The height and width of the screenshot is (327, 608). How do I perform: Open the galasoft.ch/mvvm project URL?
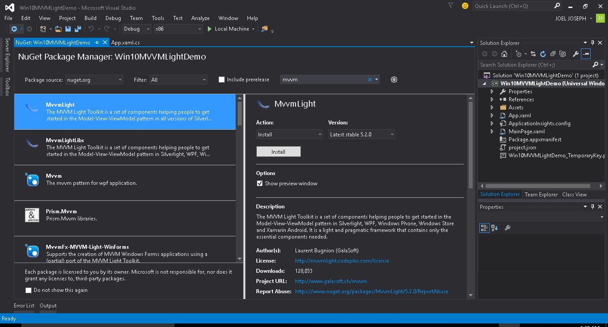click(331, 281)
